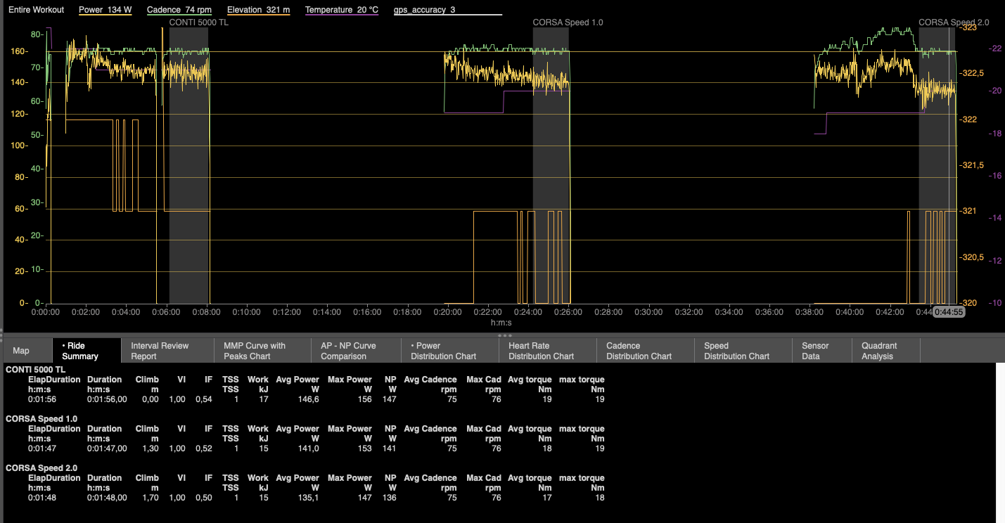Switch to the Interval Review Report tab

click(x=160, y=351)
